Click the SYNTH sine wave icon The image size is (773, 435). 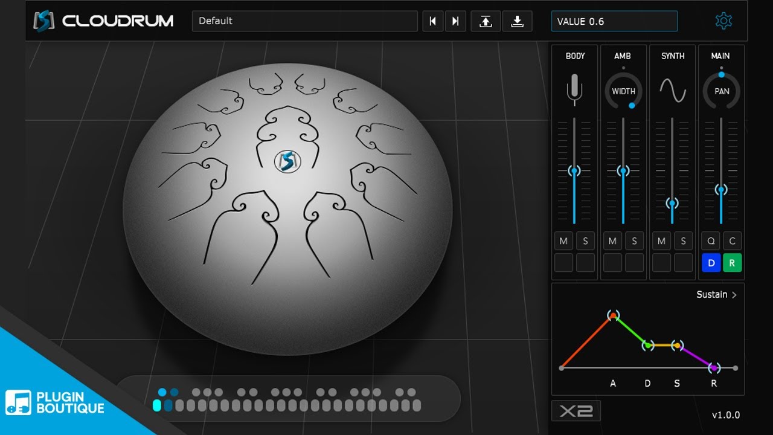coord(672,91)
